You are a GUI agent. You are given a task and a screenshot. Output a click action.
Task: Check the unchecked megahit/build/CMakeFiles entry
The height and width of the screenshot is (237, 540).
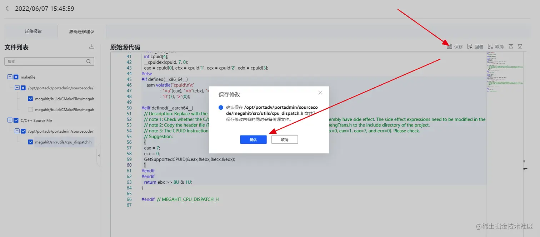point(30,110)
